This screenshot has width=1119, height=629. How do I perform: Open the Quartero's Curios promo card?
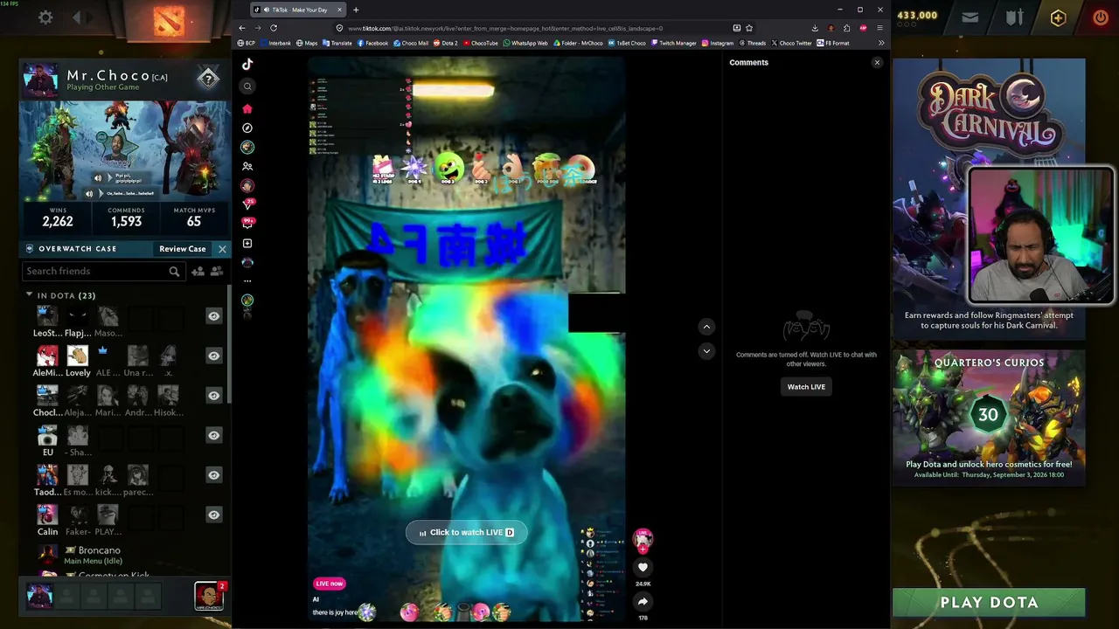coord(989,417)
